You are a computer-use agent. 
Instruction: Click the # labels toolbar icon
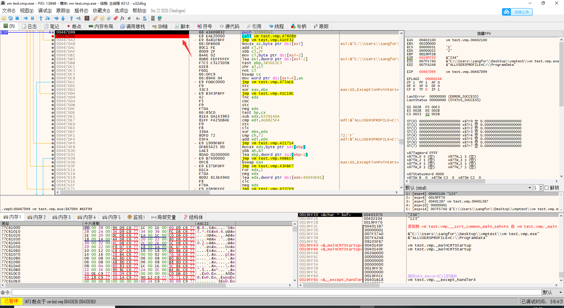point(129,18)
